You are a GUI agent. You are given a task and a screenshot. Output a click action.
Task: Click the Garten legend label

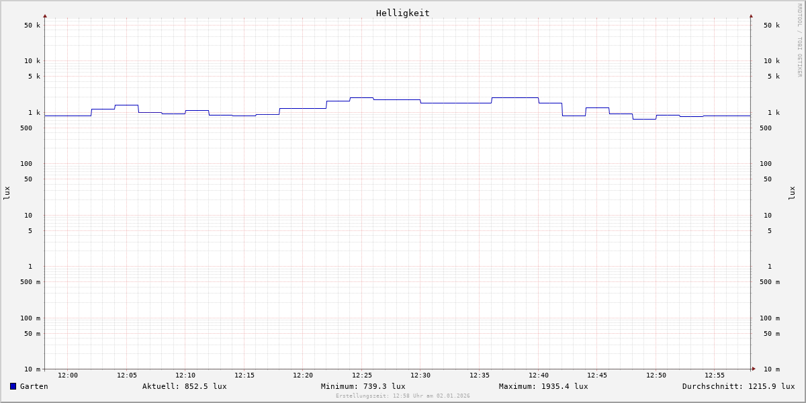(x=34, y=386)
